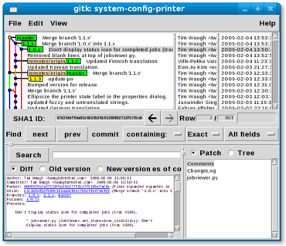This screenshot has height=246, width=286.
Task: Select commit 'updated fuzzy and untranslated strings.'
Action: pos(78,103)
